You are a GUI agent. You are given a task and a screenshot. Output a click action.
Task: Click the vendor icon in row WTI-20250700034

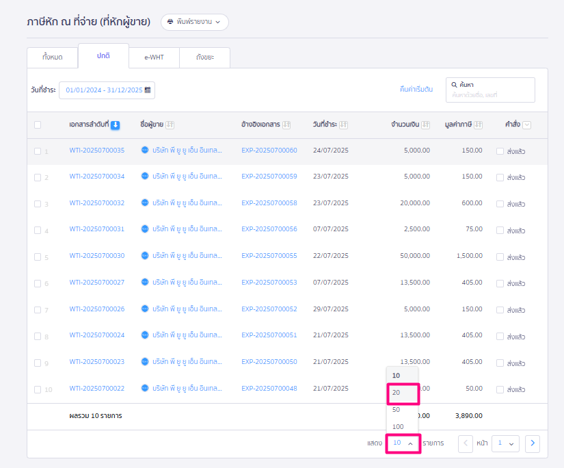tap(145, 176)
